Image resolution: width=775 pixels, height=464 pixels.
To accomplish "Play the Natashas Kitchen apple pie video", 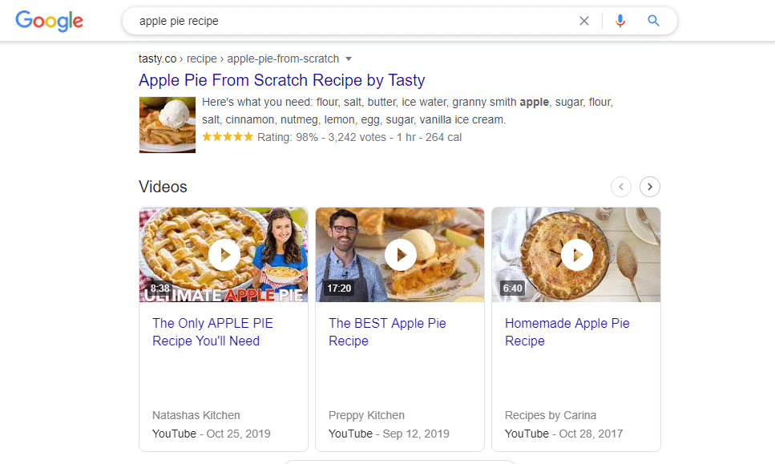I will coord(224,255).
